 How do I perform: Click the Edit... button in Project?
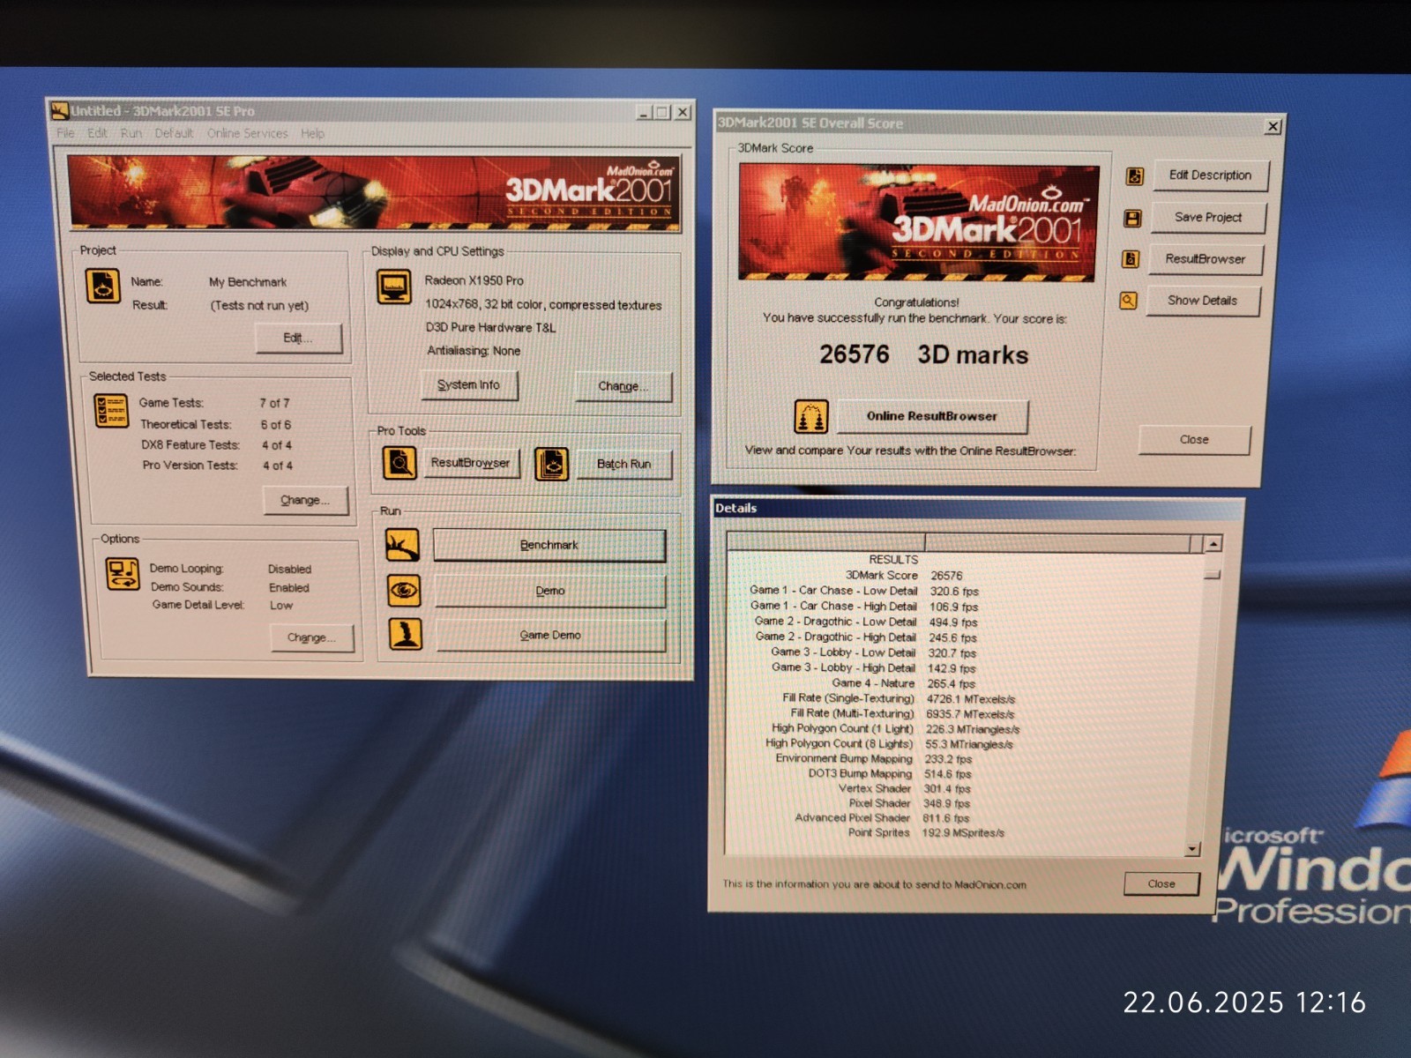298,338
